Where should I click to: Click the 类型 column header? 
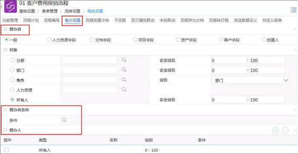(43, 140)
